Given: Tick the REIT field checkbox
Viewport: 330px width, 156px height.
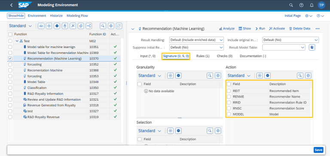Looking at the screenshot, I should click(x=229, y=91).
